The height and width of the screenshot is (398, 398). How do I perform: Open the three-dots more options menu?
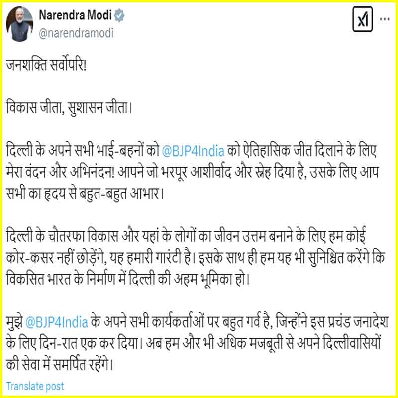(x=385, y=19)
